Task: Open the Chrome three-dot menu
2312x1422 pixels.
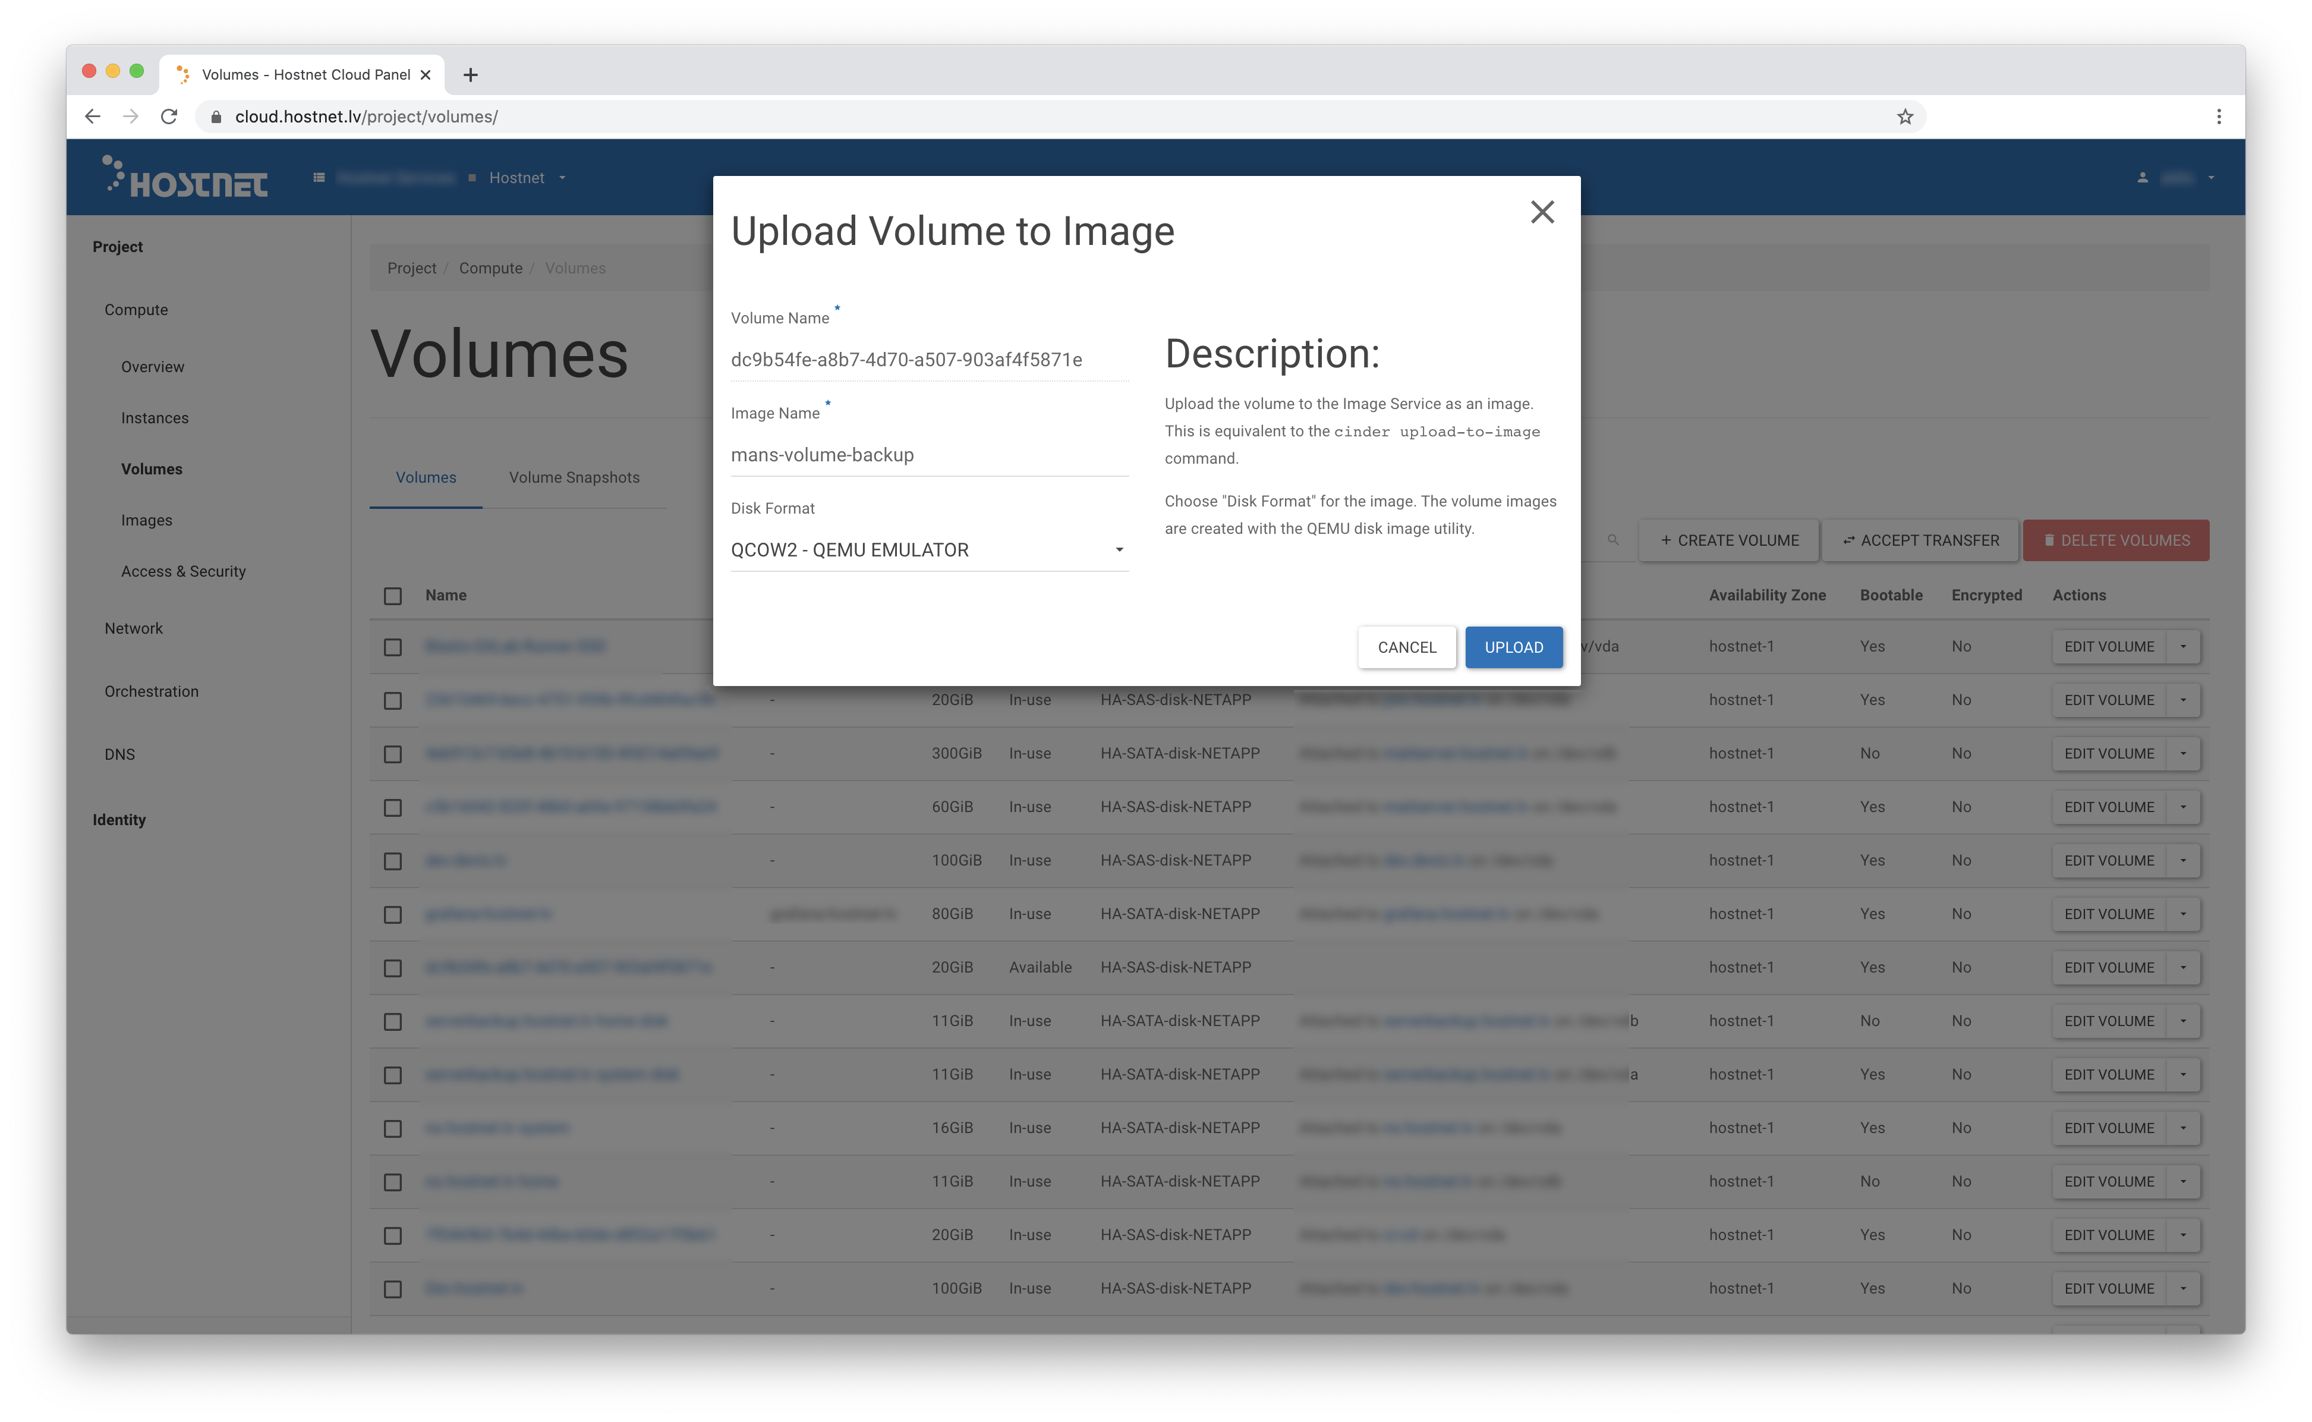Action: (x=2218, y=117)
